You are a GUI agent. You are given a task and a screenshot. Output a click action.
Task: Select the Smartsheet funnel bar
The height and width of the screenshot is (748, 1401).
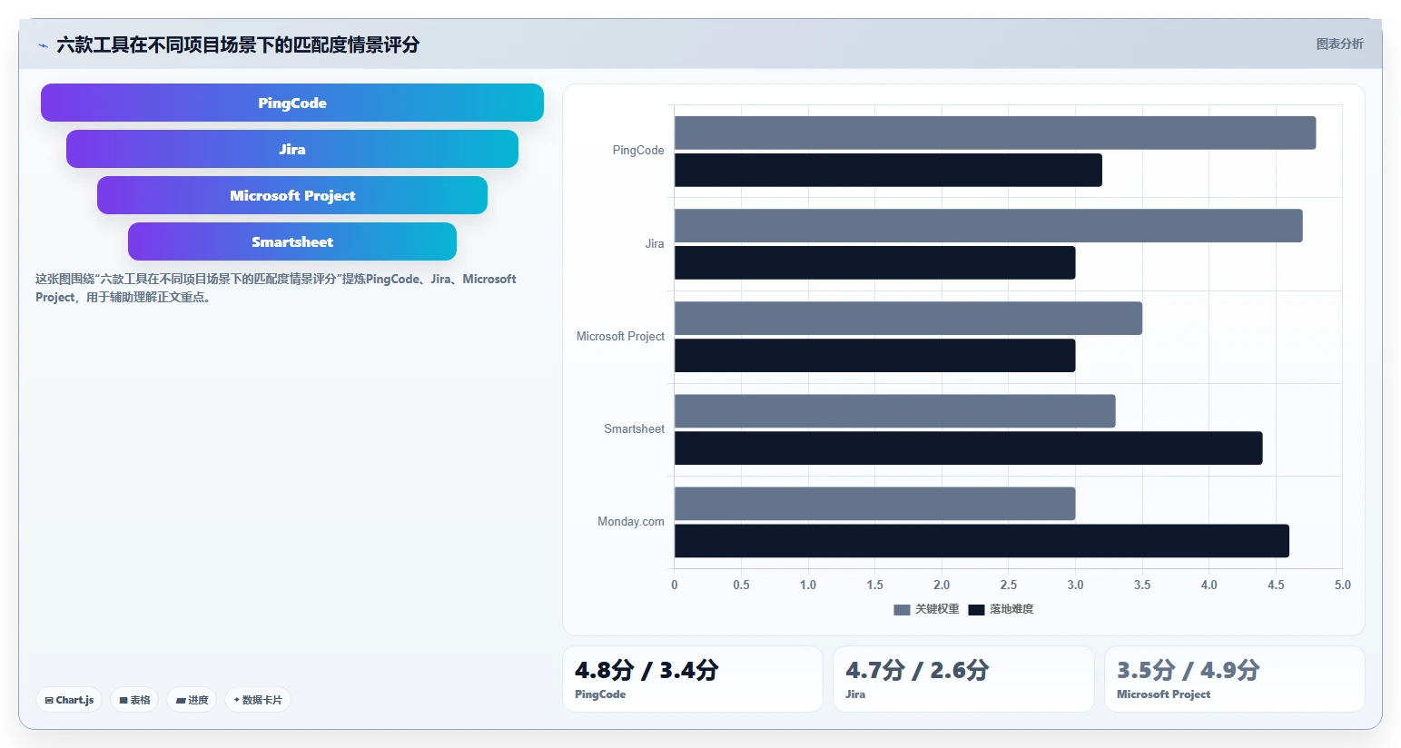[292, 241]
